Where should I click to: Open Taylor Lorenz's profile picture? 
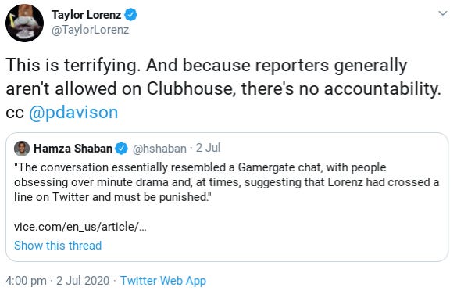pyautogui.click(x=24, y=23)
